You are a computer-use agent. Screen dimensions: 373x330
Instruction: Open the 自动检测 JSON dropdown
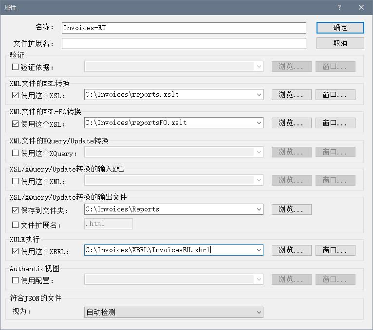259,312
